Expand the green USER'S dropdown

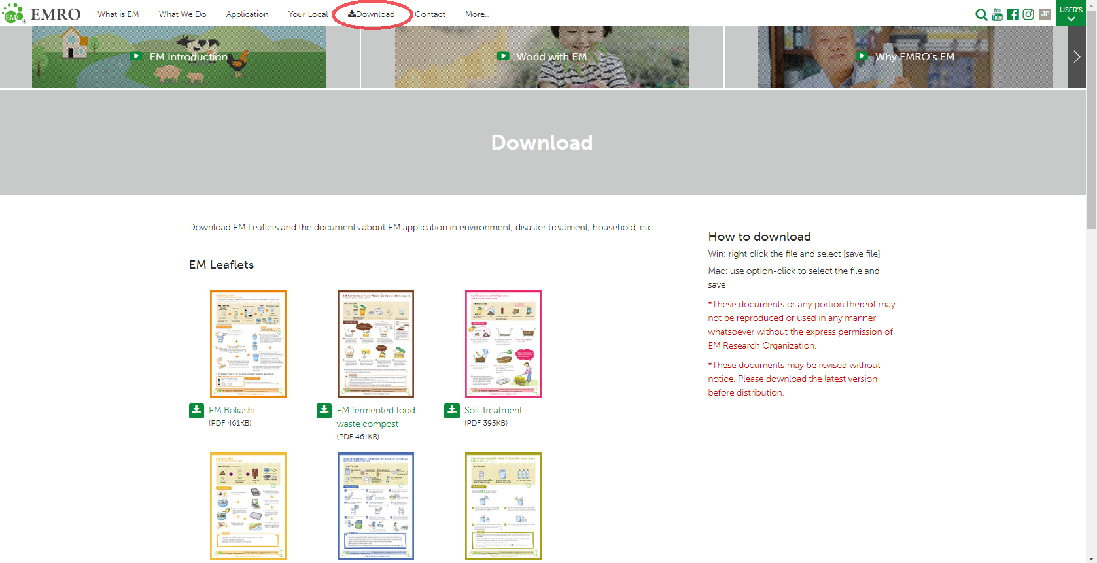click(1071, 13)
